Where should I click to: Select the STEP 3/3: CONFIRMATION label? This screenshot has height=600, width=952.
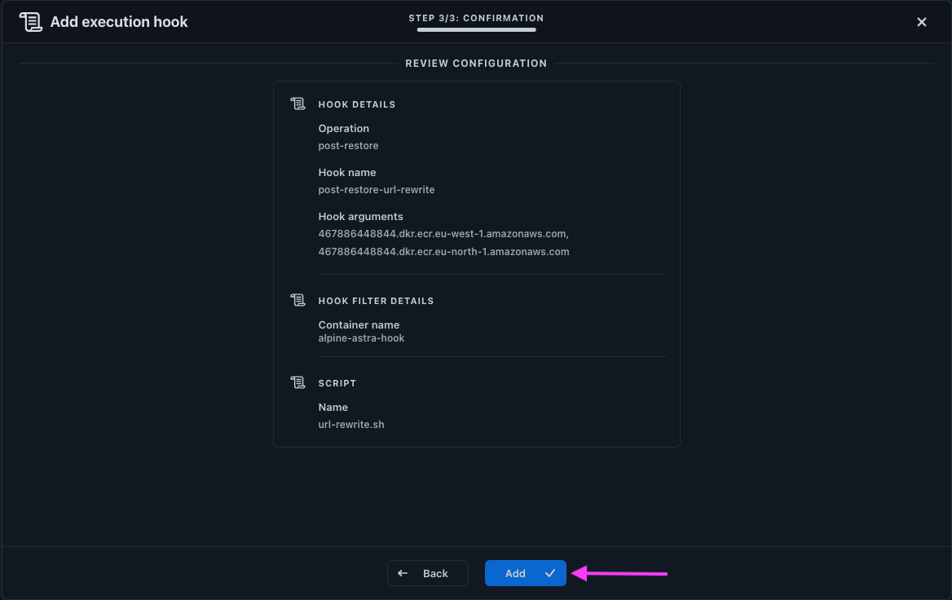pos(476,17)
